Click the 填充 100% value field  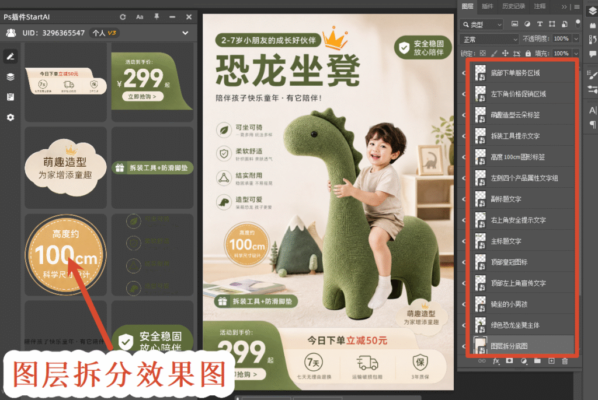click(561, 53)
